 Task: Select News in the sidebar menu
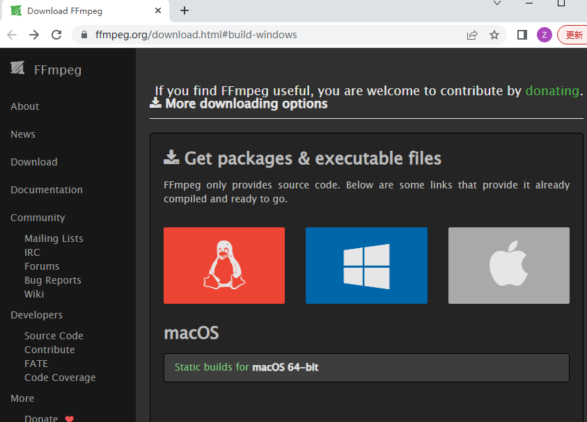(x=23, y=134)
